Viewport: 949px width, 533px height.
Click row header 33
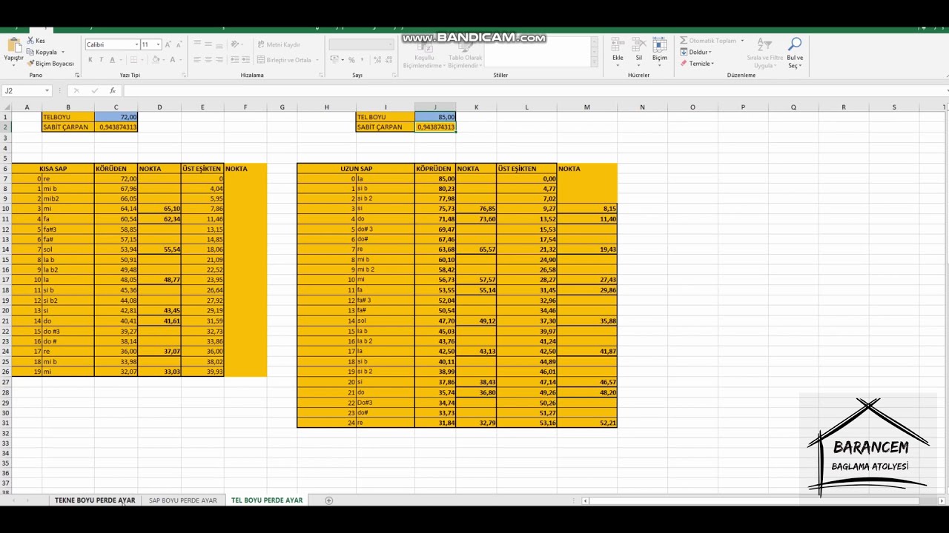pos(5,443)
